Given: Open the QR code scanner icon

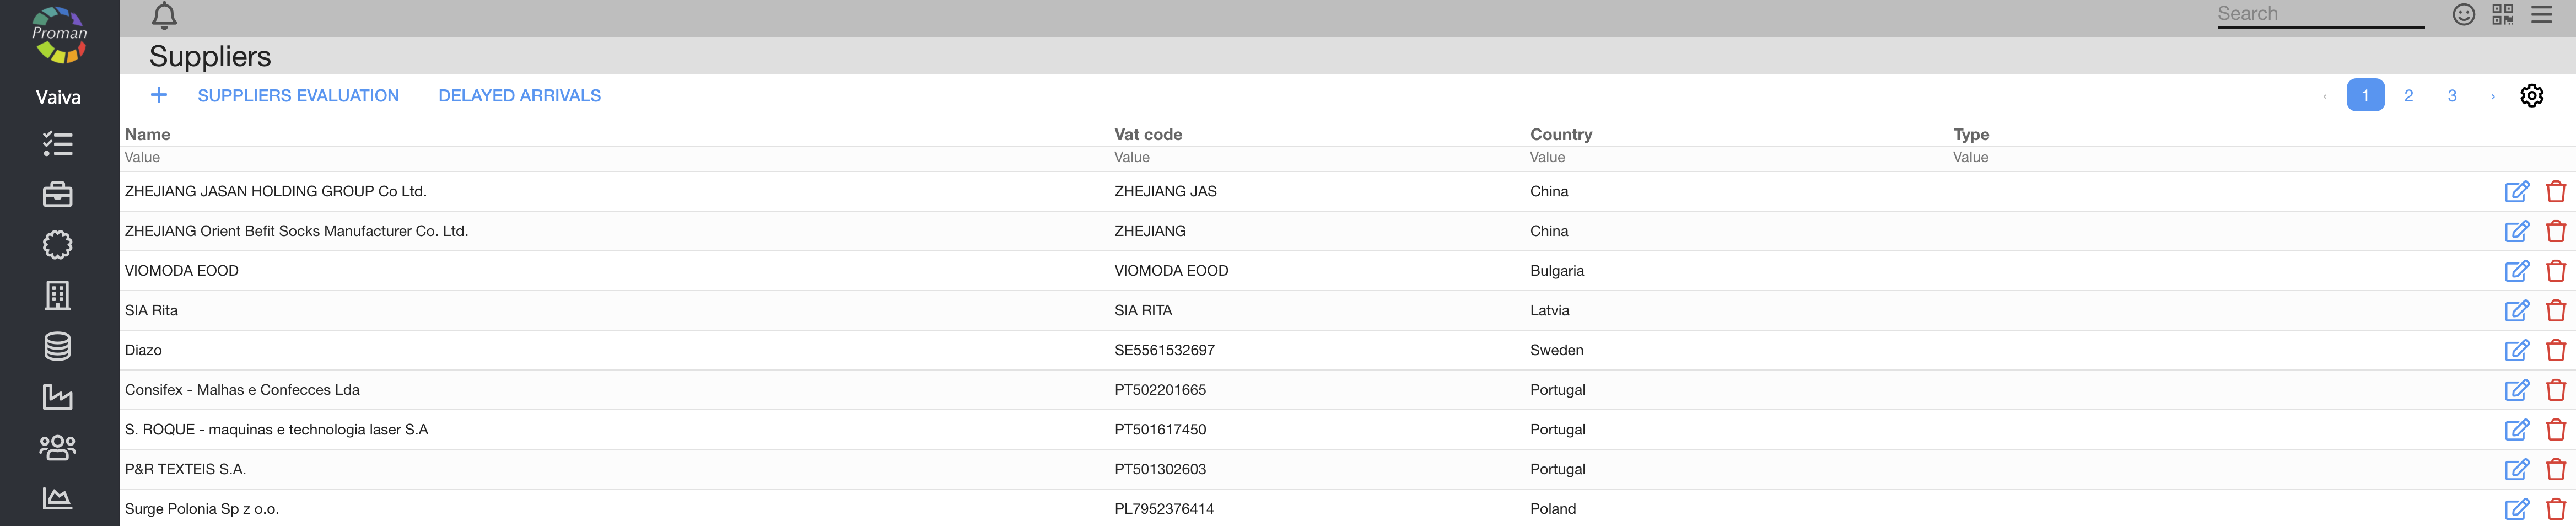Looking at the screenshot, I should point(2502,14).
